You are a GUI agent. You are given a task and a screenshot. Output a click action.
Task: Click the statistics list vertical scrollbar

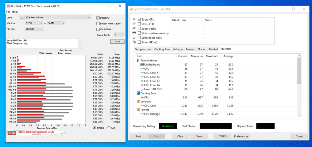coord(299,85)
